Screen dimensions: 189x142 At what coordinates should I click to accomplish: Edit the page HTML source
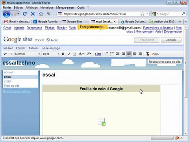[x=155, y=54]
